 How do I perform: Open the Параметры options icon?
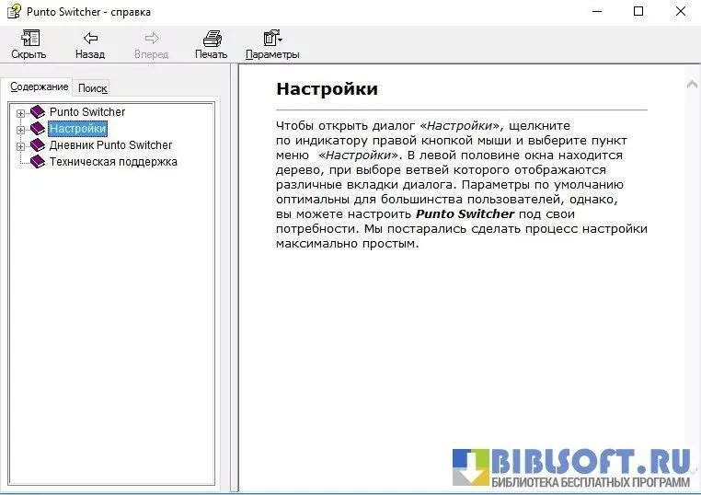[271, 38]
